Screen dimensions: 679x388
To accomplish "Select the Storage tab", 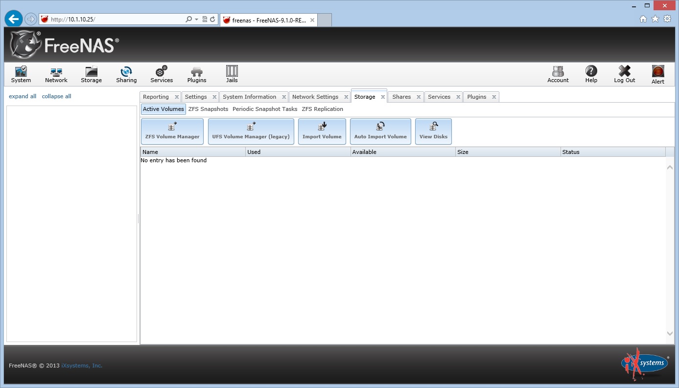I will (365, 97).
